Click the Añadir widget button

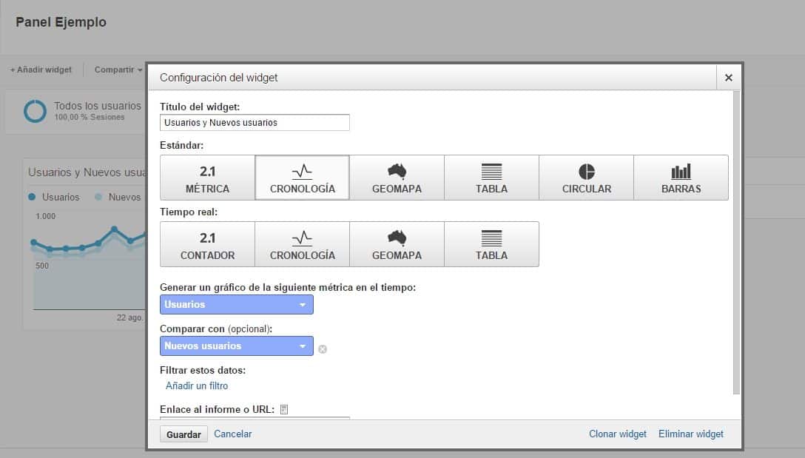point(41,70)
